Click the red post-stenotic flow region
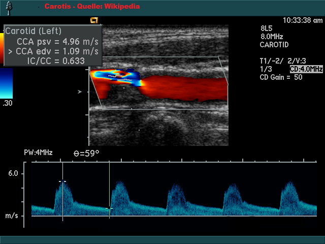 184,88
